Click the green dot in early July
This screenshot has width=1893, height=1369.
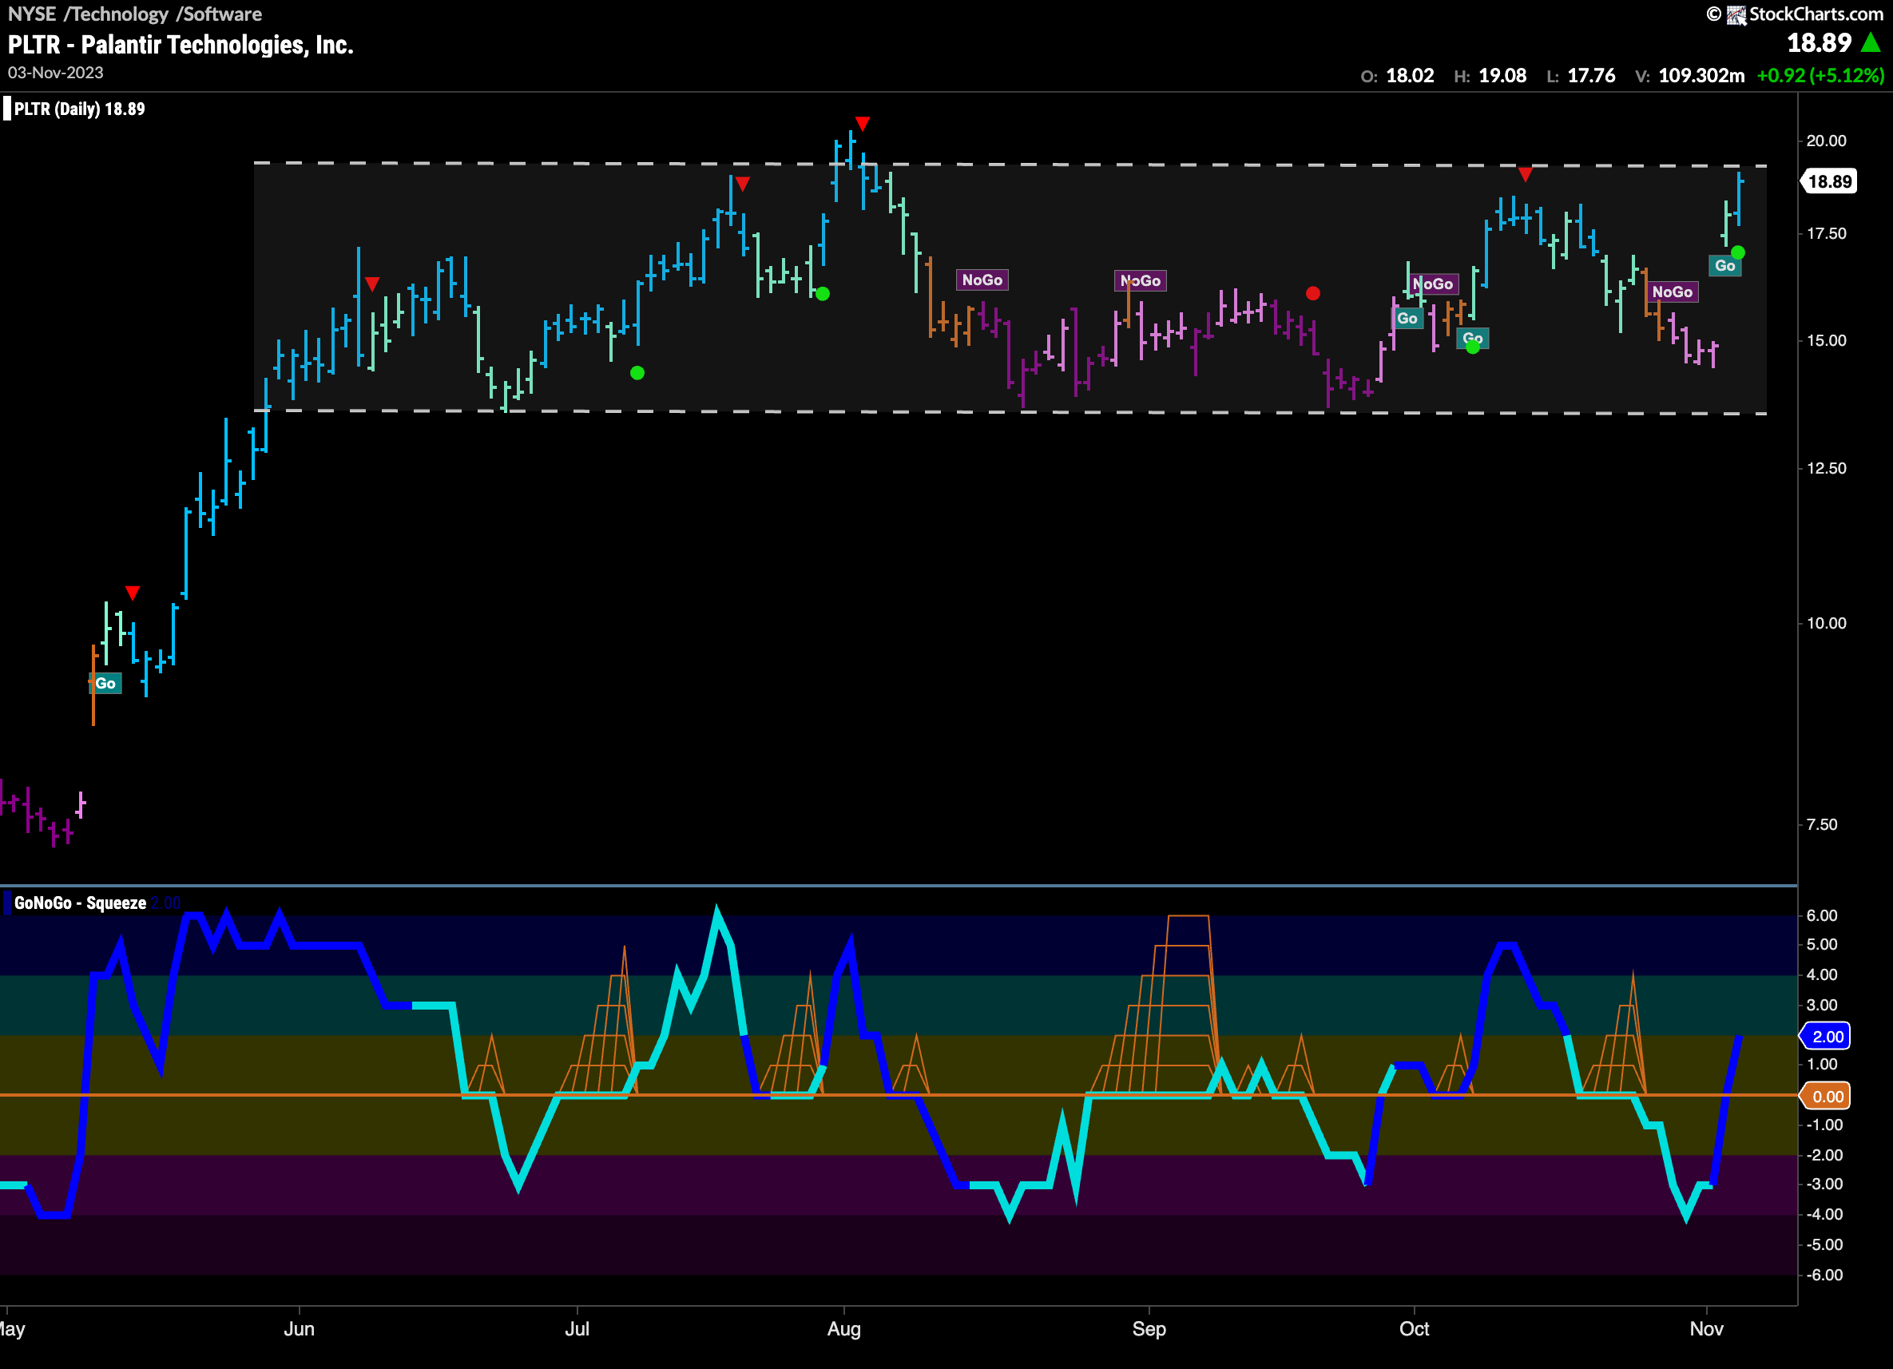click(x=637, y=373)
